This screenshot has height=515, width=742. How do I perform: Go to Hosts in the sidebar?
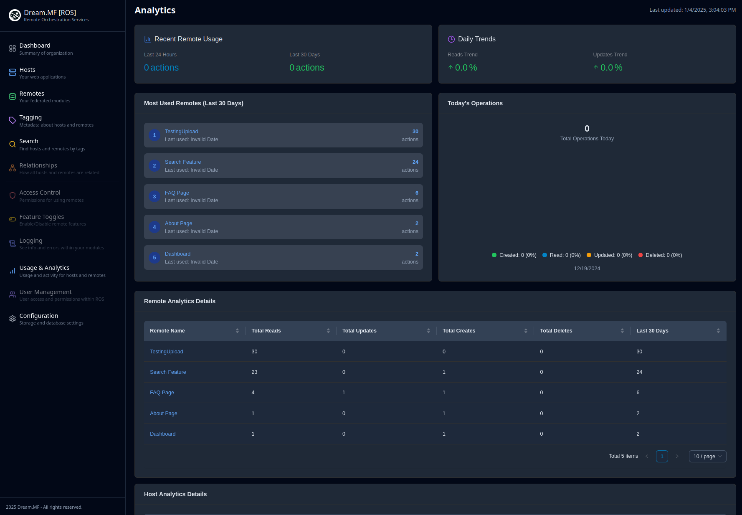(x=63, y=73)
